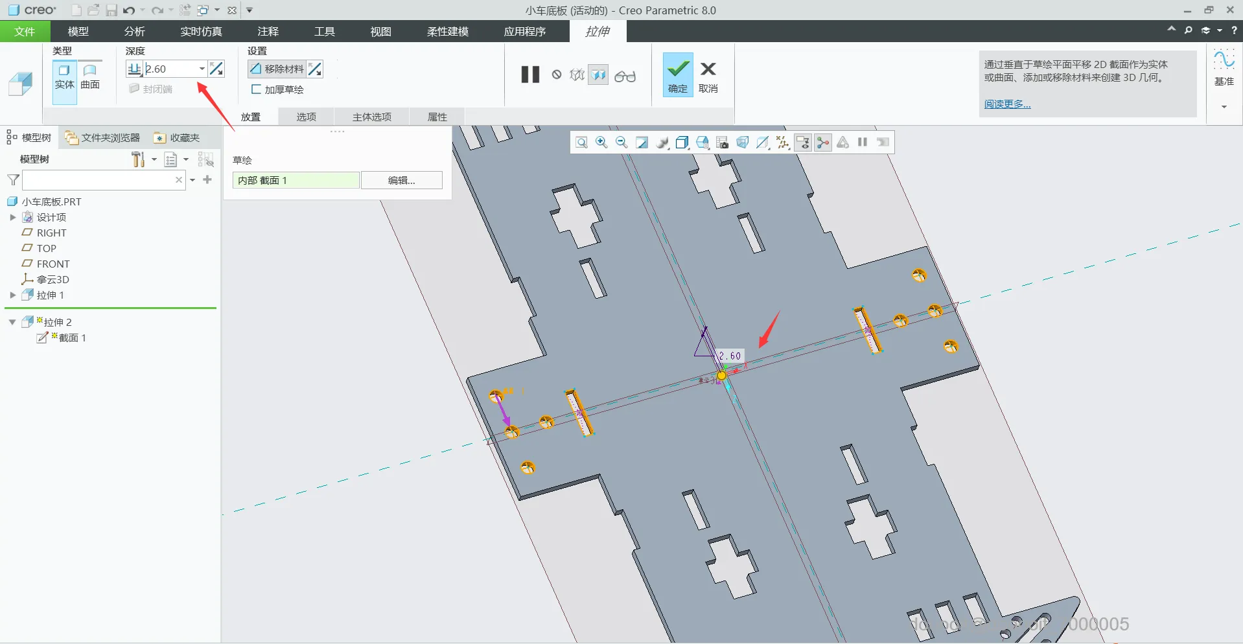
Task: Expand the 拉伸 1 tree node
Action: 12,295
